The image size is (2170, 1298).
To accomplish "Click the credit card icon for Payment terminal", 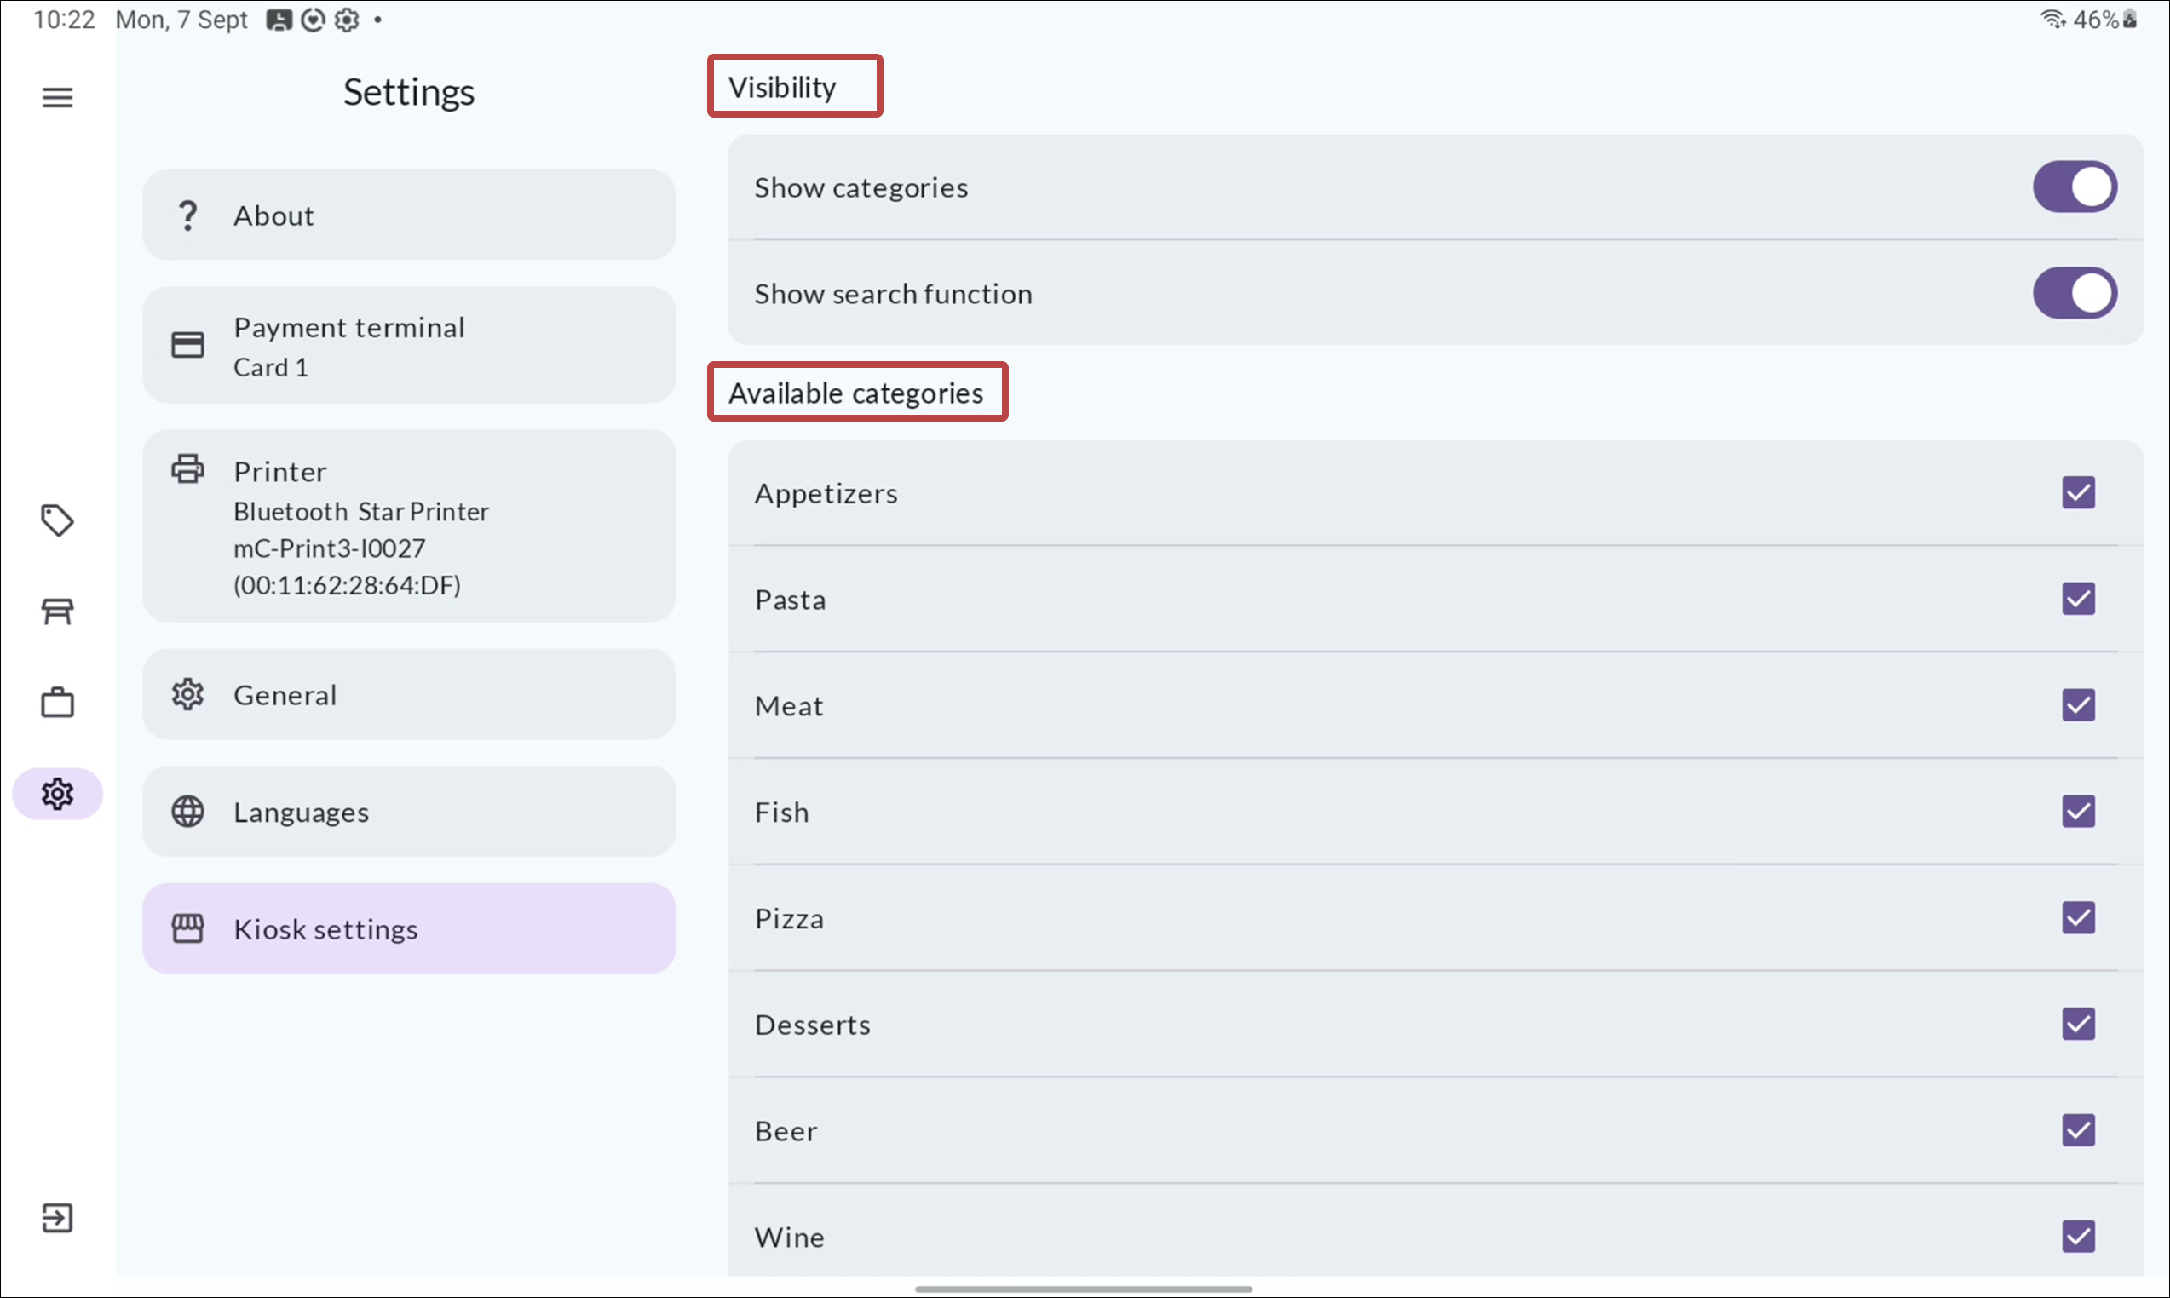I will coord(187,345).
